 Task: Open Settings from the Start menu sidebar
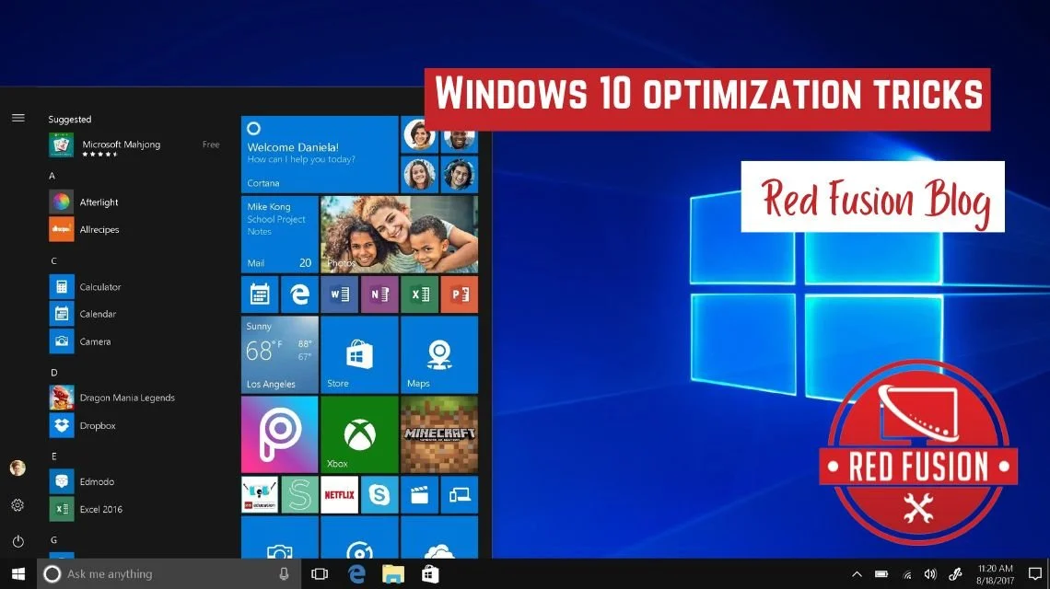click(x=17, y=504)
